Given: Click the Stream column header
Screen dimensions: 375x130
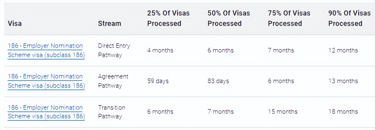Looking at the screenshot, I should [x=109, y=23].
